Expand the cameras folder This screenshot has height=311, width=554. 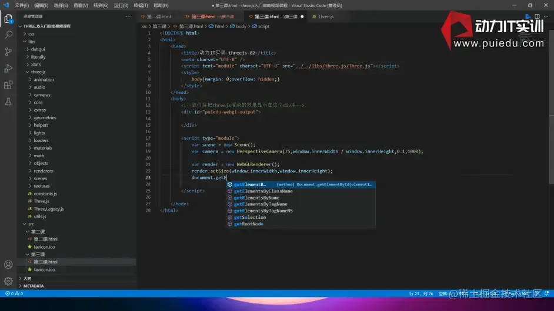coord(42,95)
